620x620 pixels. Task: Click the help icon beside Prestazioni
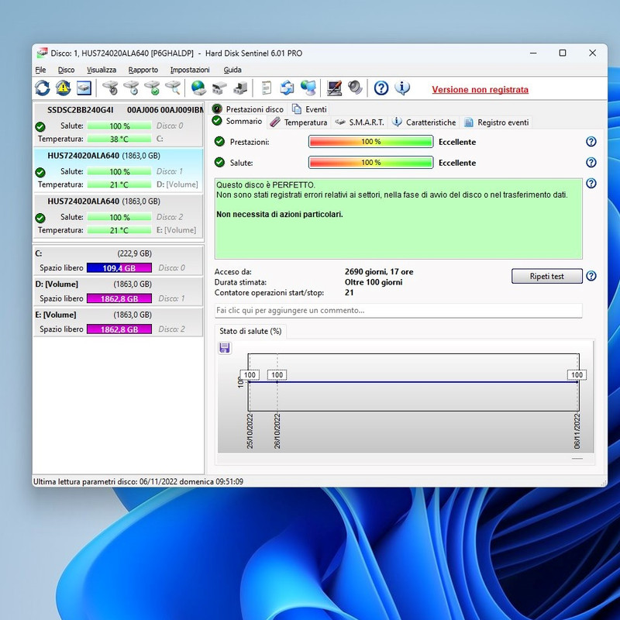[x=591, y=142]
